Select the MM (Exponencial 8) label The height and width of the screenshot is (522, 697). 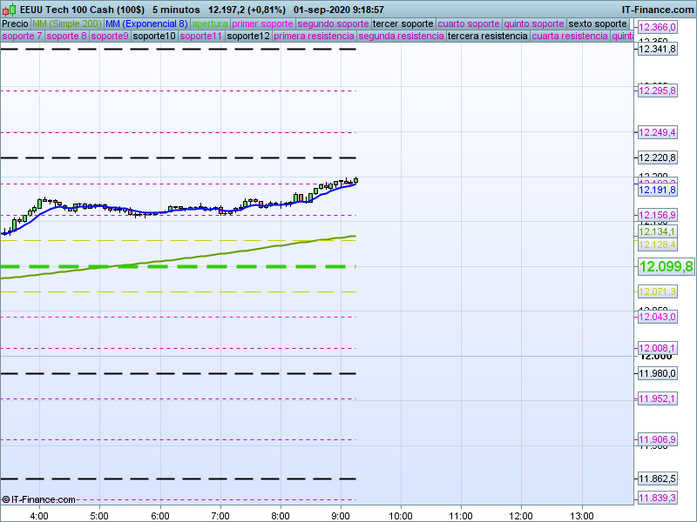pos(145,23)
